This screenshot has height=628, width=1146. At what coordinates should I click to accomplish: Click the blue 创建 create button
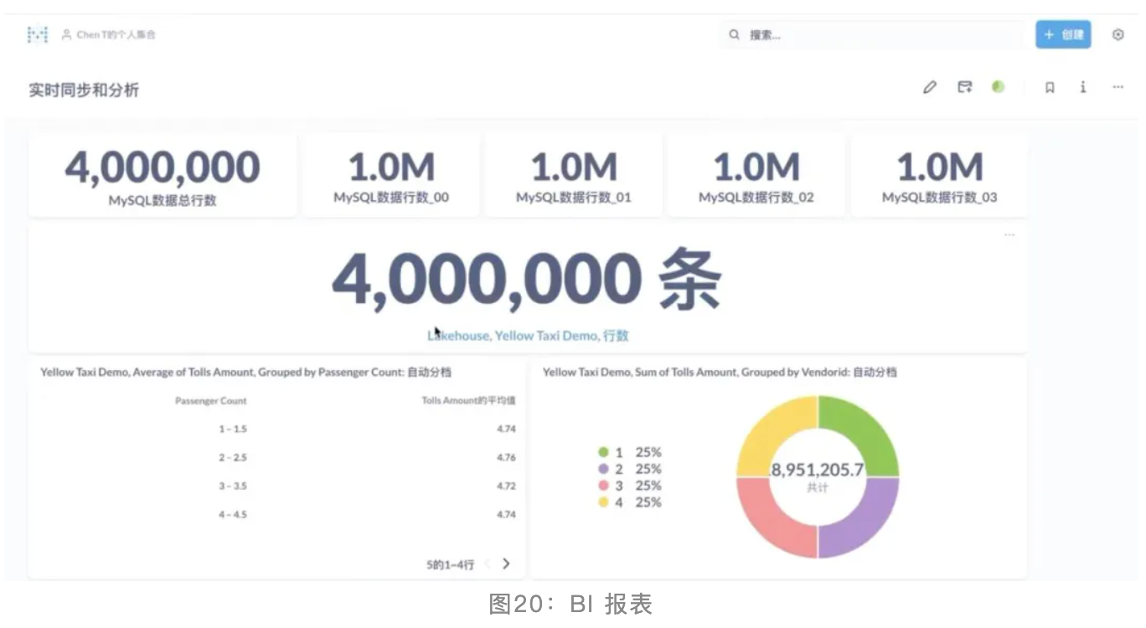(x=1063, y=35)
